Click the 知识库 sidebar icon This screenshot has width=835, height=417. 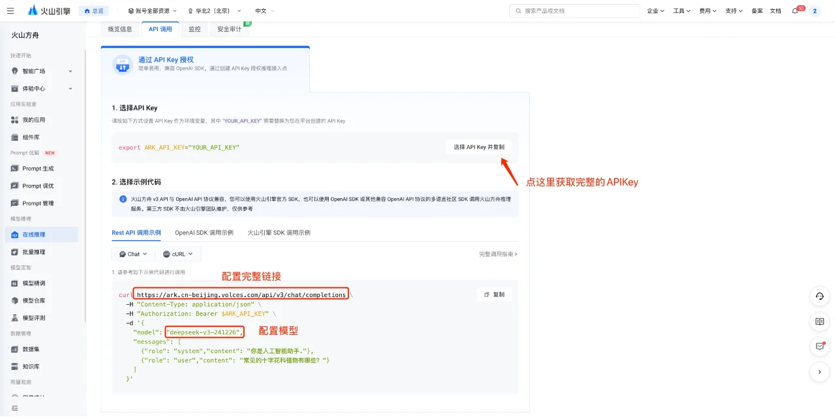point(15,367)
